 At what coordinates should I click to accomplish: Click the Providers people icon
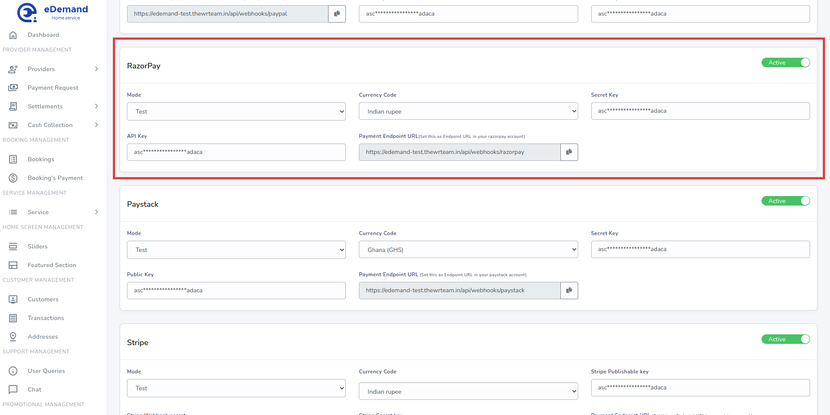(13, 69)
